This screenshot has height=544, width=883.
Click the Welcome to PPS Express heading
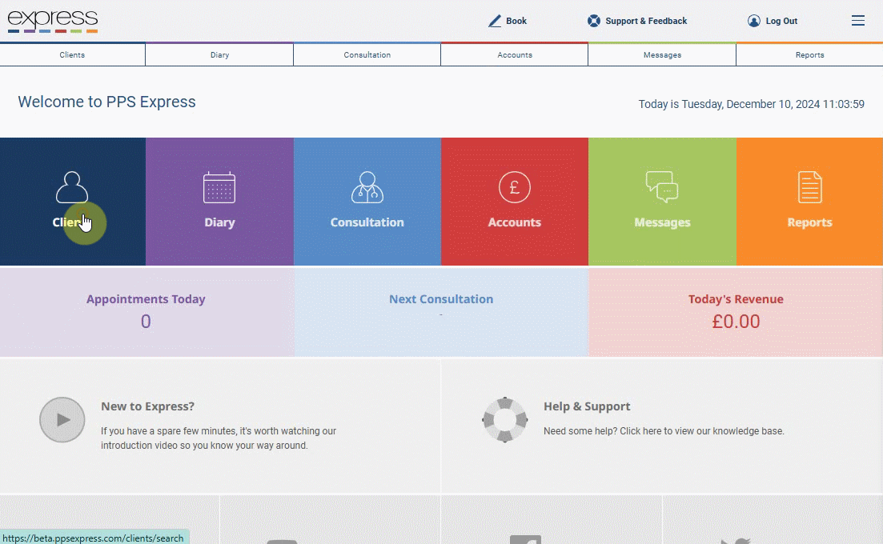coord(107,102)
